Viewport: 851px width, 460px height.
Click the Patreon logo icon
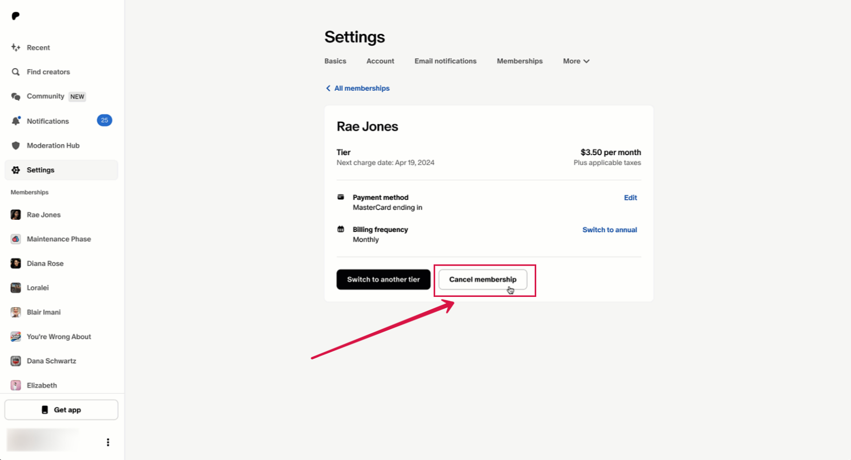(x=15, y=16)
